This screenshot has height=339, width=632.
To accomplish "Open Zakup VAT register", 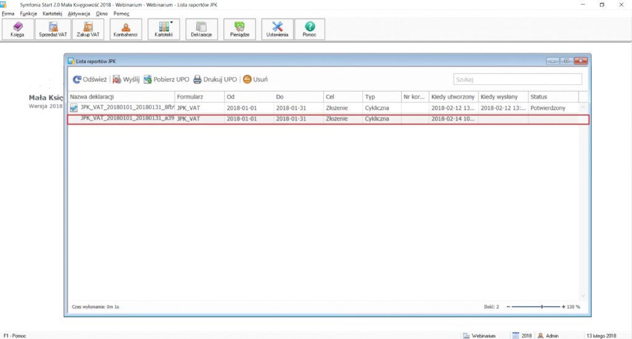I will (x=88, y=29).
